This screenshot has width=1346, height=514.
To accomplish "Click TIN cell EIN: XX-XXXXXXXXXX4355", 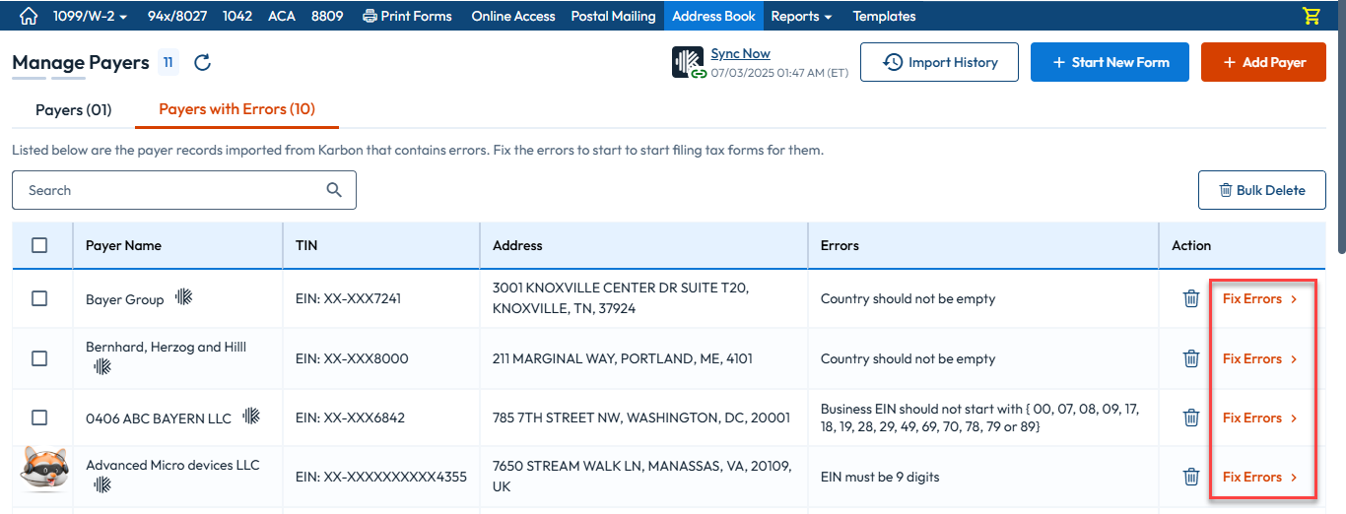I will point(380,477).
